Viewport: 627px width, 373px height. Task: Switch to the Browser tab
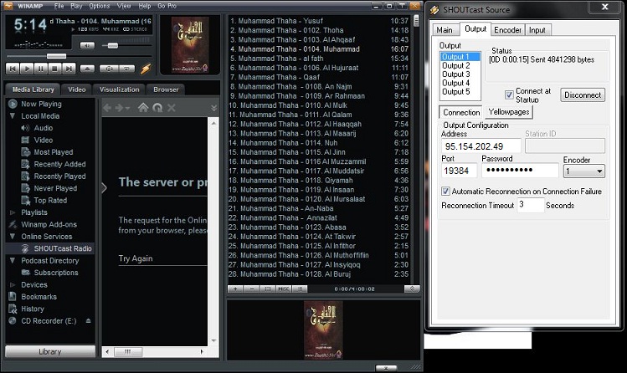pos(166,89)
